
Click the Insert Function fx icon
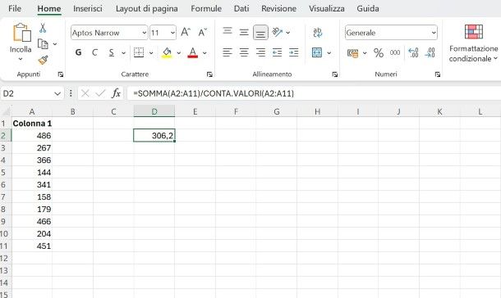116,93
